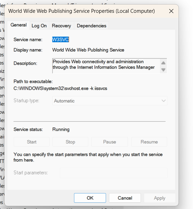Click the Resume service button

(149, 142)
